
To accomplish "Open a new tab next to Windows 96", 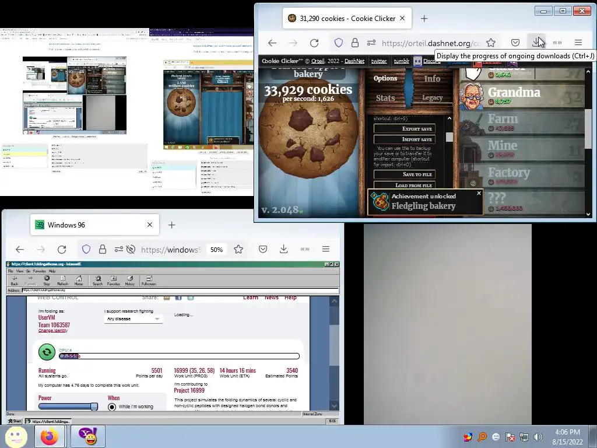I will coord(172,225).
